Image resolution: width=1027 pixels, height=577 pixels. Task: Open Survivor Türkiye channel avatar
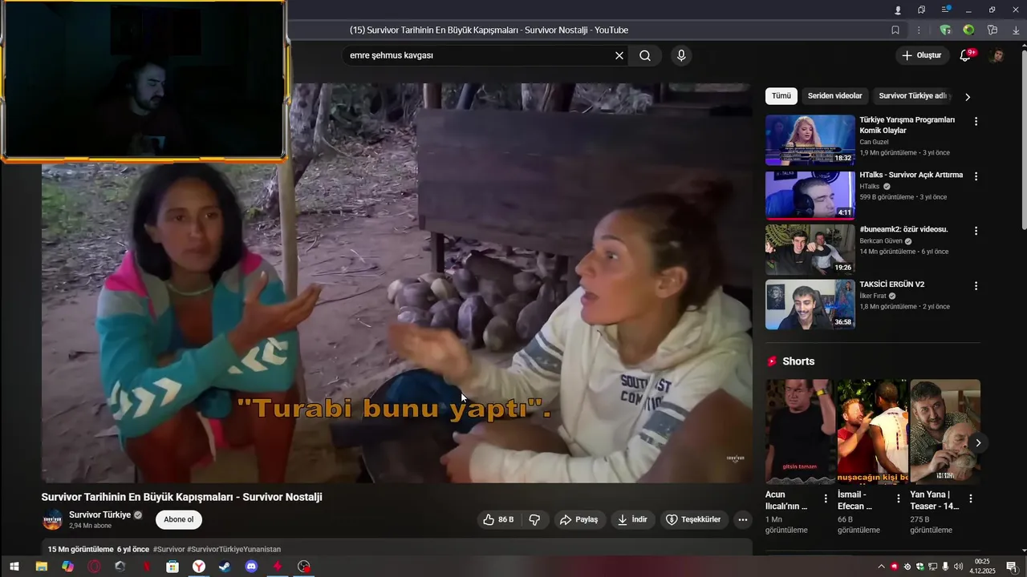(x=53, y=519)
